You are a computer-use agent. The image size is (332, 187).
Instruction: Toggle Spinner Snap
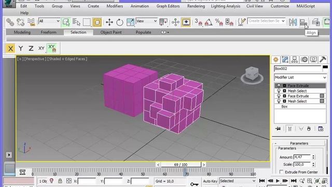[x=229, y=22]
